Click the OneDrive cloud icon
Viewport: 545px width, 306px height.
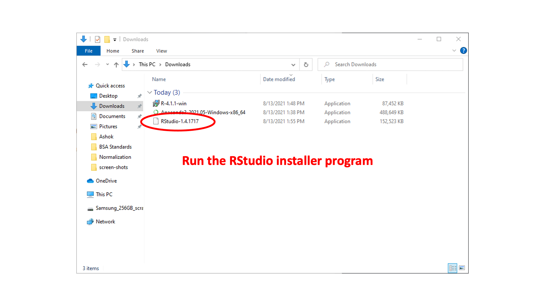[90, 181]
